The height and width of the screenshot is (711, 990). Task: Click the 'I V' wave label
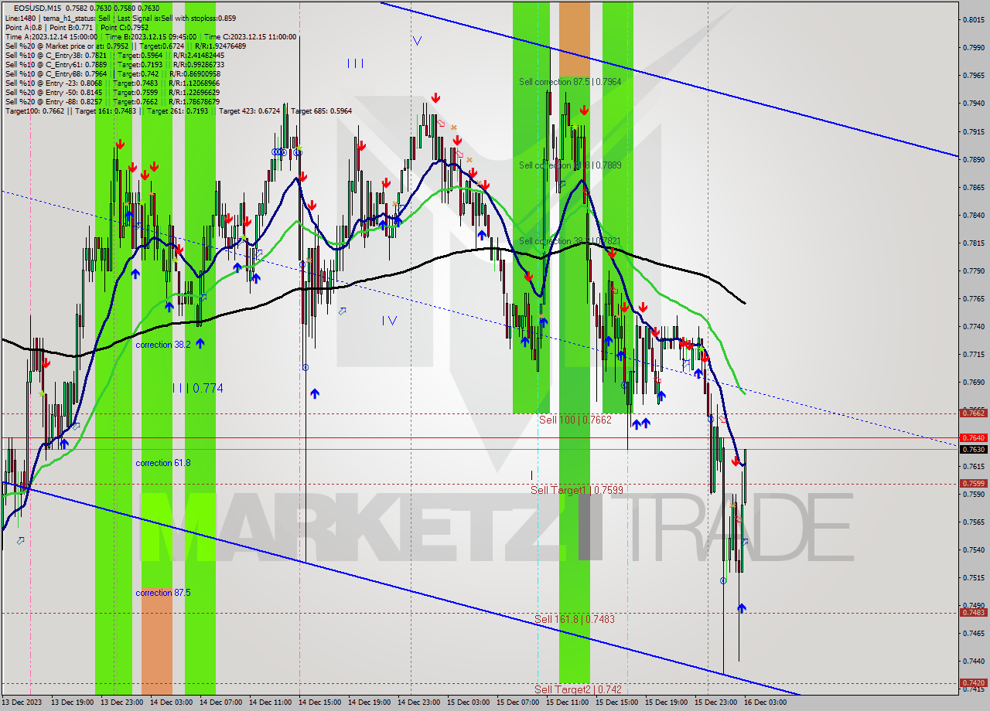click(389, 320)
